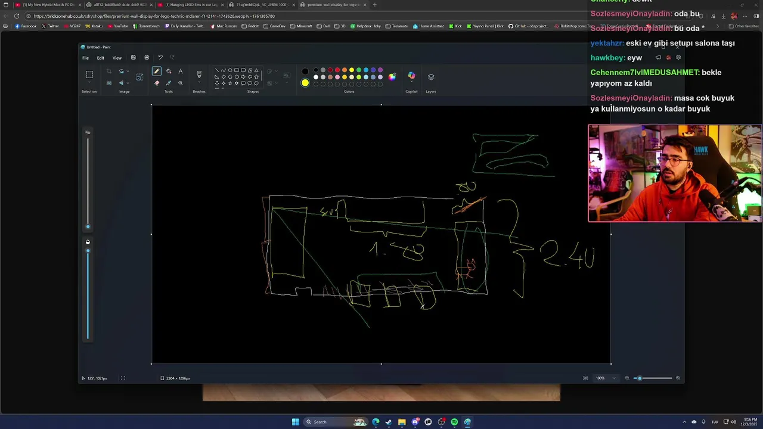
Task: Click the Share icon in Paint title bar
Action: point(147,57)
